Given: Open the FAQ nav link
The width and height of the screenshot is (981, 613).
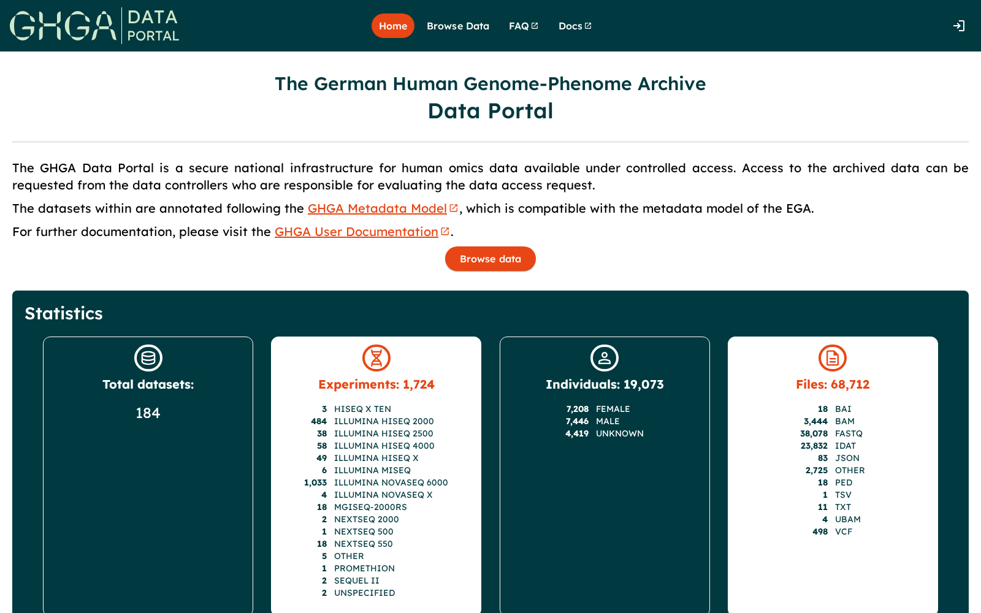Looking at the screenshot, I should click(x=524, y=26).
